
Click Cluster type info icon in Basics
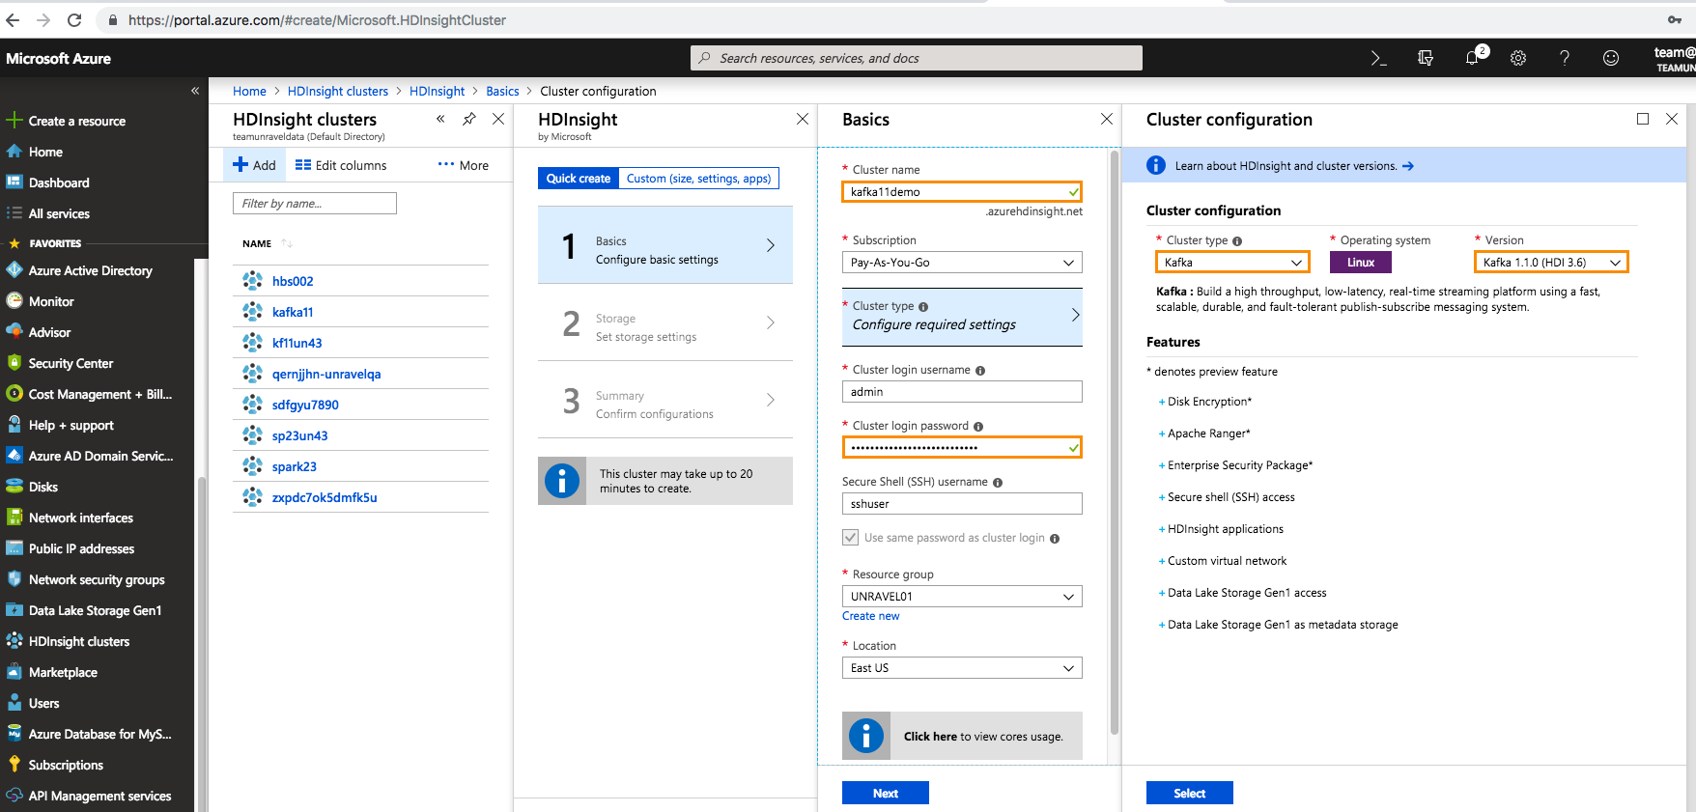click(923, 307)
